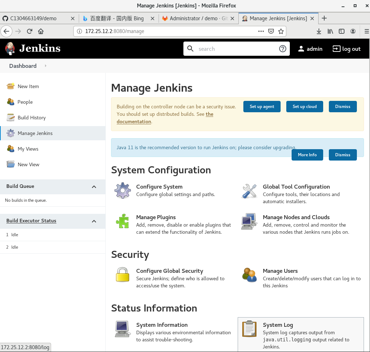Open Manage Plugins title link

156,217
